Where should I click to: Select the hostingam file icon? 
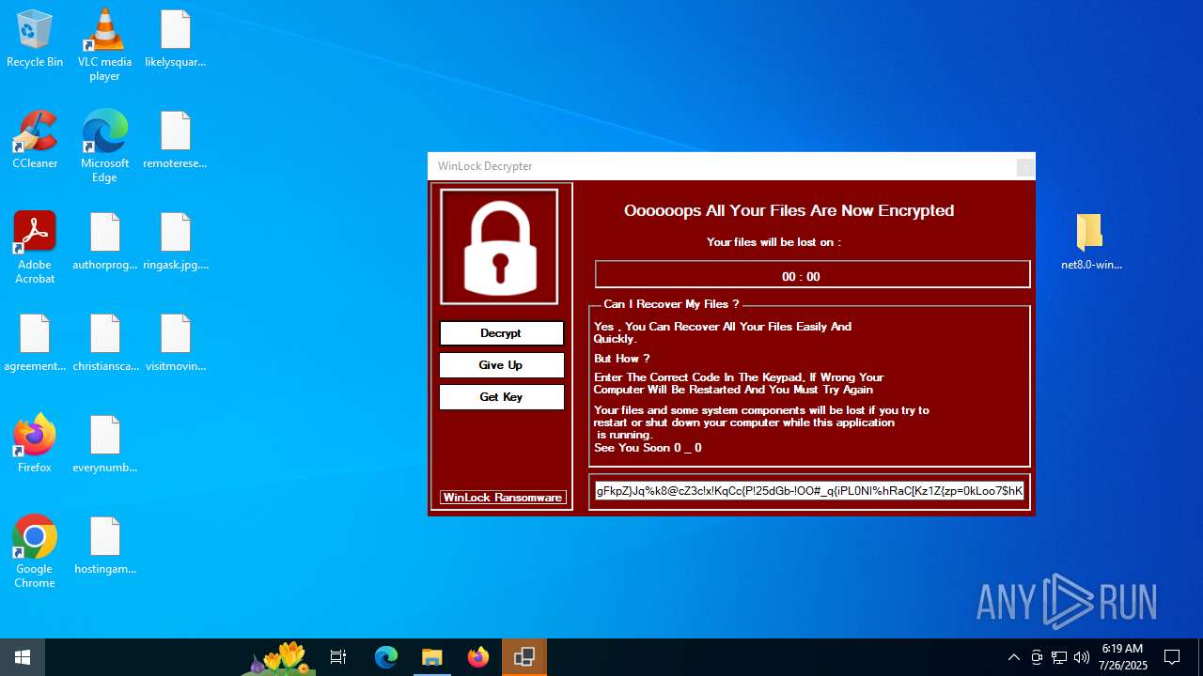click(104, 546)
